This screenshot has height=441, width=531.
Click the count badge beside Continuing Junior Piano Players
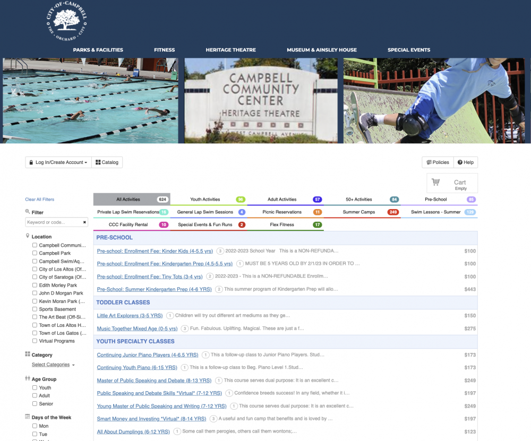click(205, 355)
